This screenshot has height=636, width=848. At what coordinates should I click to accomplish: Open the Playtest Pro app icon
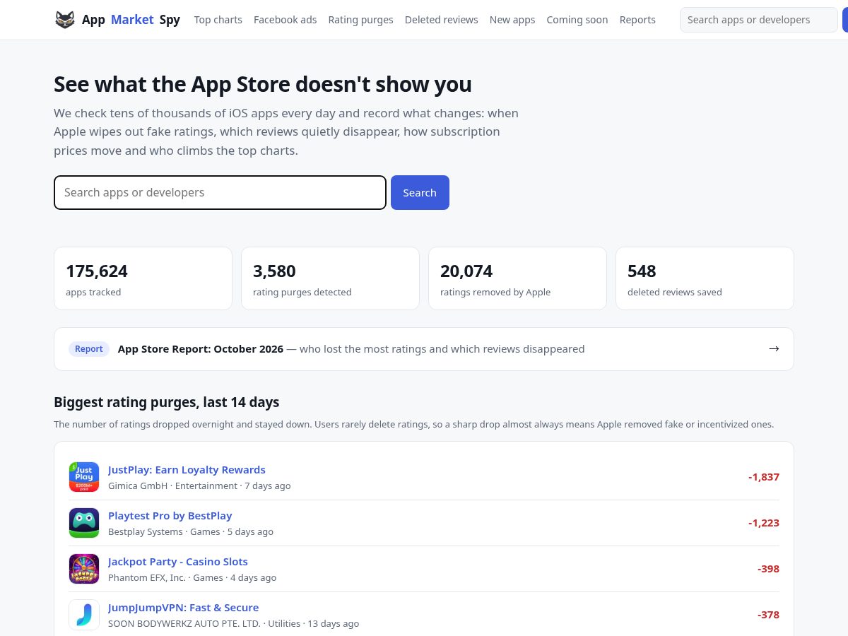[84, 523]
